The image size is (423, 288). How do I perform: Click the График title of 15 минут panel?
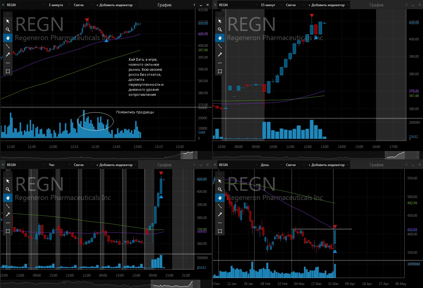[x=377, y=5]
